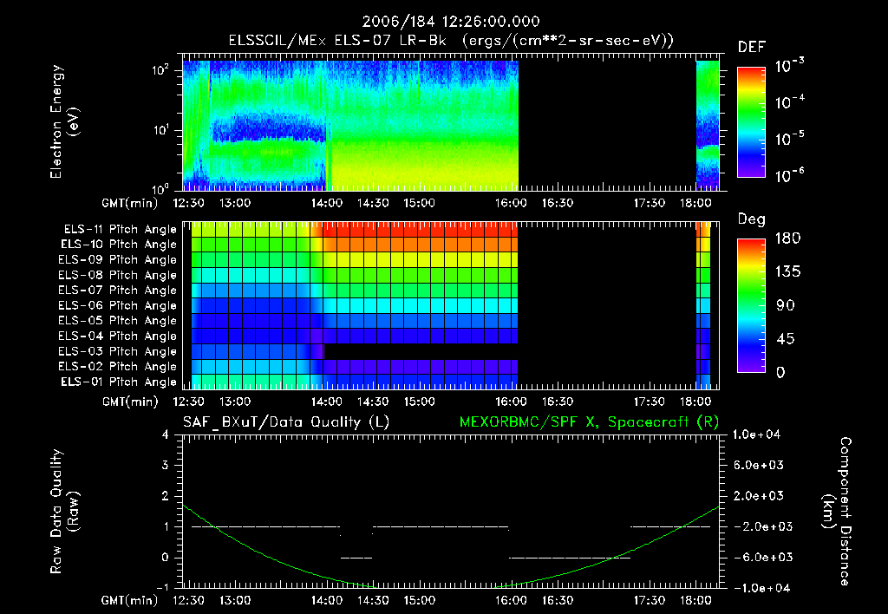
Task: Click the "ELS-11 Pitch Angle" row label
Action: [120, 230]
